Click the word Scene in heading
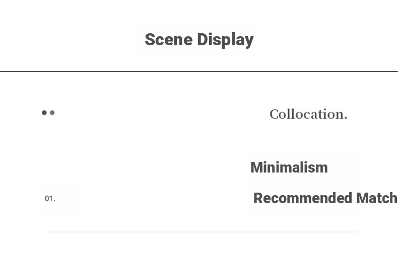This screenshot has height=258, width=398. point(169,40)
